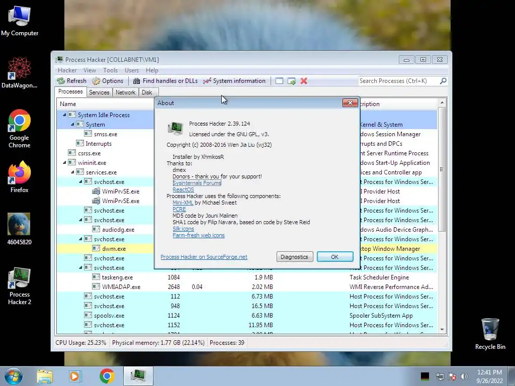515x386 pixels.
Task: Collapse the services.exe tree node
Action: click(x=72, y=172)
